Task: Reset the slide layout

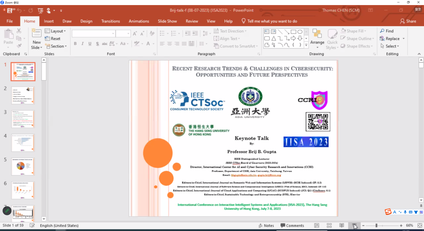Action: (x=53, y=38)
